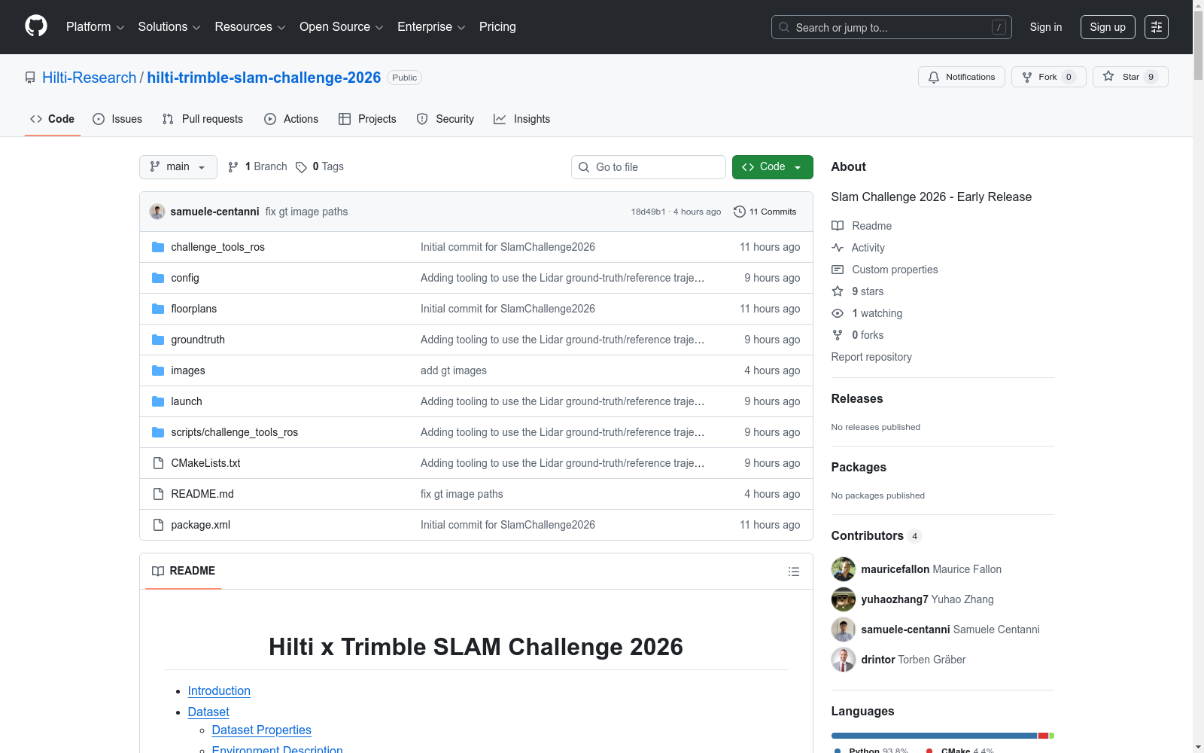1204x753 pixels.
Task: Switch to the Security tab
Action: point(445,119)
